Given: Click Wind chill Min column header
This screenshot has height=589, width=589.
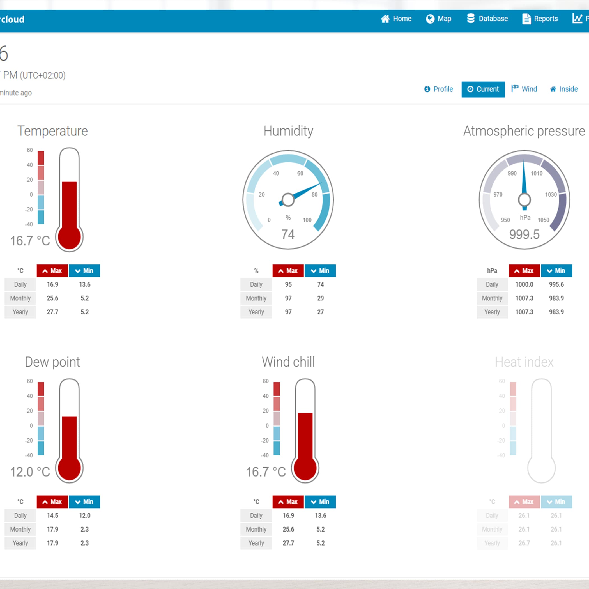Looking at the screenshot, I should pos(320,502).
